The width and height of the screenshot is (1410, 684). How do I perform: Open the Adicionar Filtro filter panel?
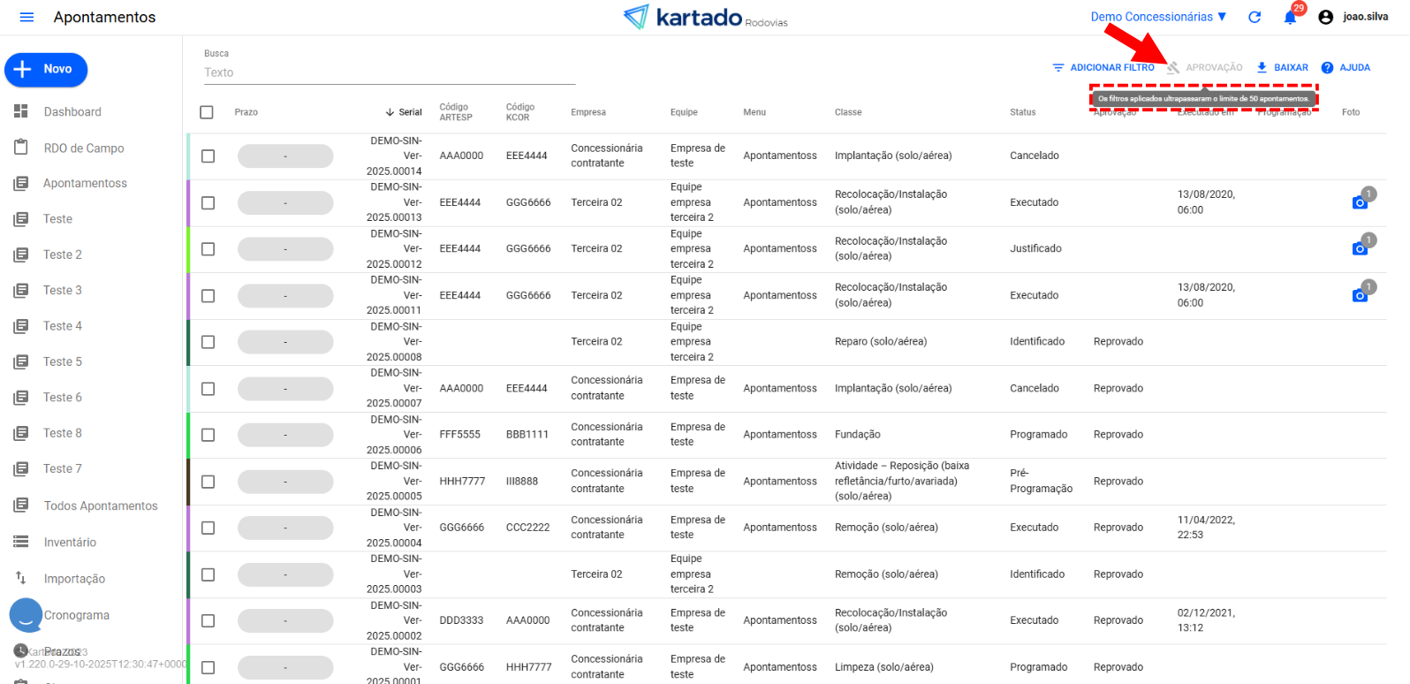pyautogui.click(x=1103, y=68)
